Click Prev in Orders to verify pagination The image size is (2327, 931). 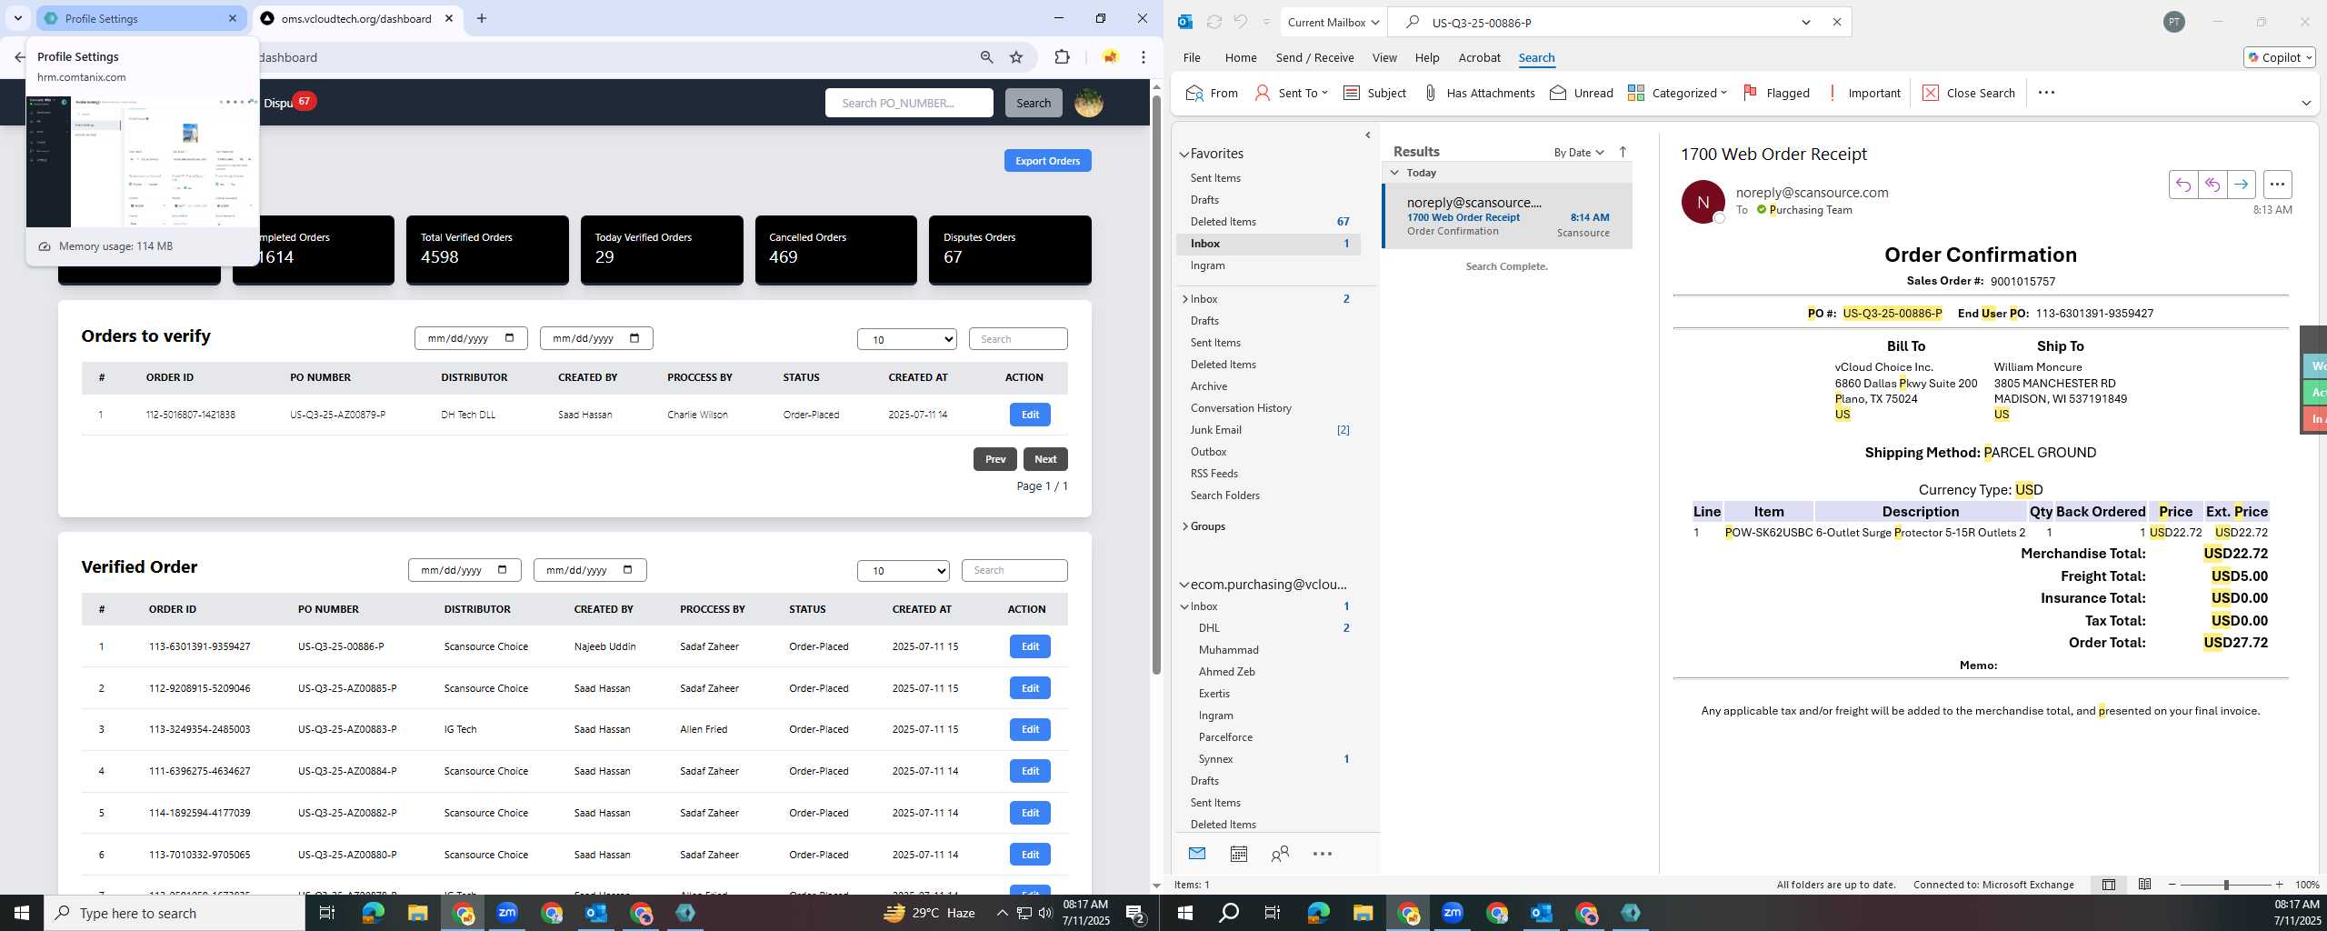(x=995, y=459)
